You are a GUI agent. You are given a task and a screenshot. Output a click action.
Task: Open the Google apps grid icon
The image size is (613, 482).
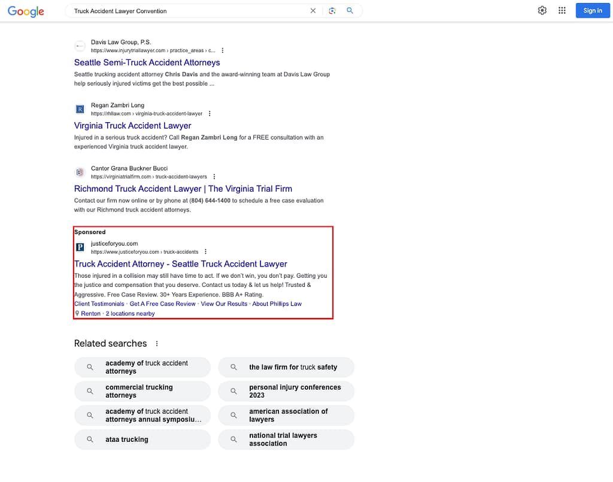tap(562, 11)
